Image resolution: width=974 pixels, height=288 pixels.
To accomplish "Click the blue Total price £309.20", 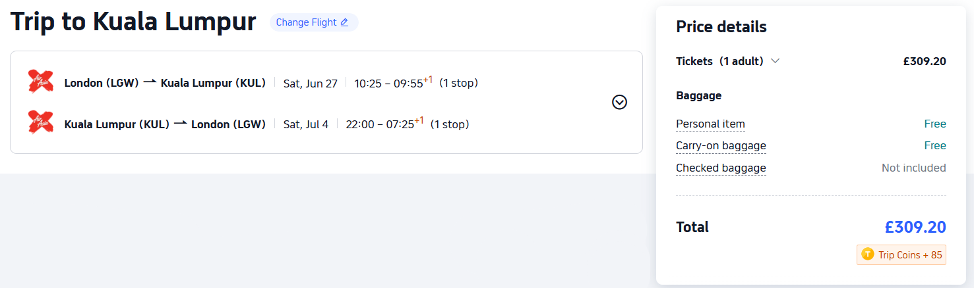I will pos(915,227).
